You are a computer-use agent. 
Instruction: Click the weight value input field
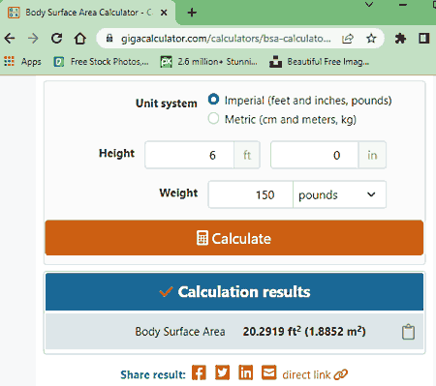[x=251, y=194]
